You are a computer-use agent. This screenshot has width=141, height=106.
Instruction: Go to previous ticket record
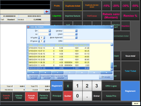click(x=58, y=73)
